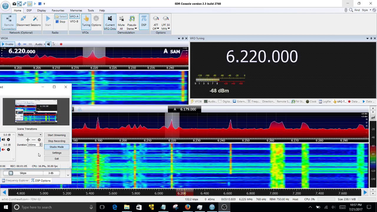Click Stop Recording in OBS window
Screen dimensions: 377x212
(57, 141)
